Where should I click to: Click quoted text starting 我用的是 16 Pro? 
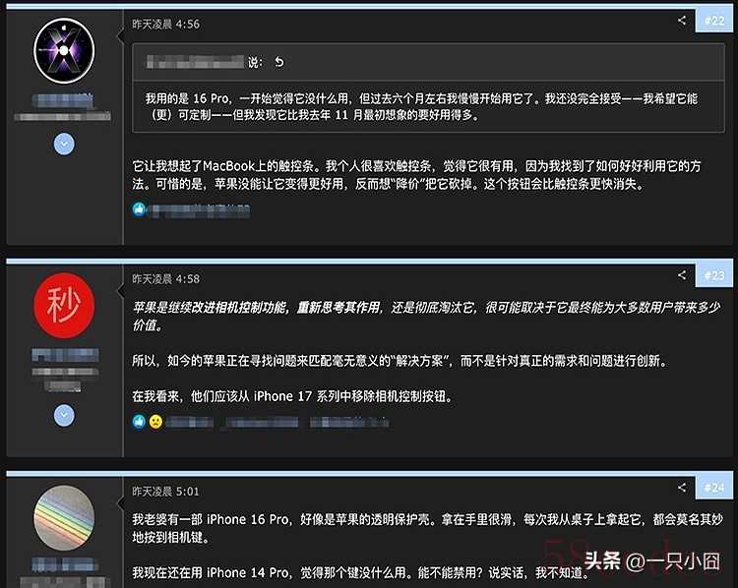coord(421,107)
